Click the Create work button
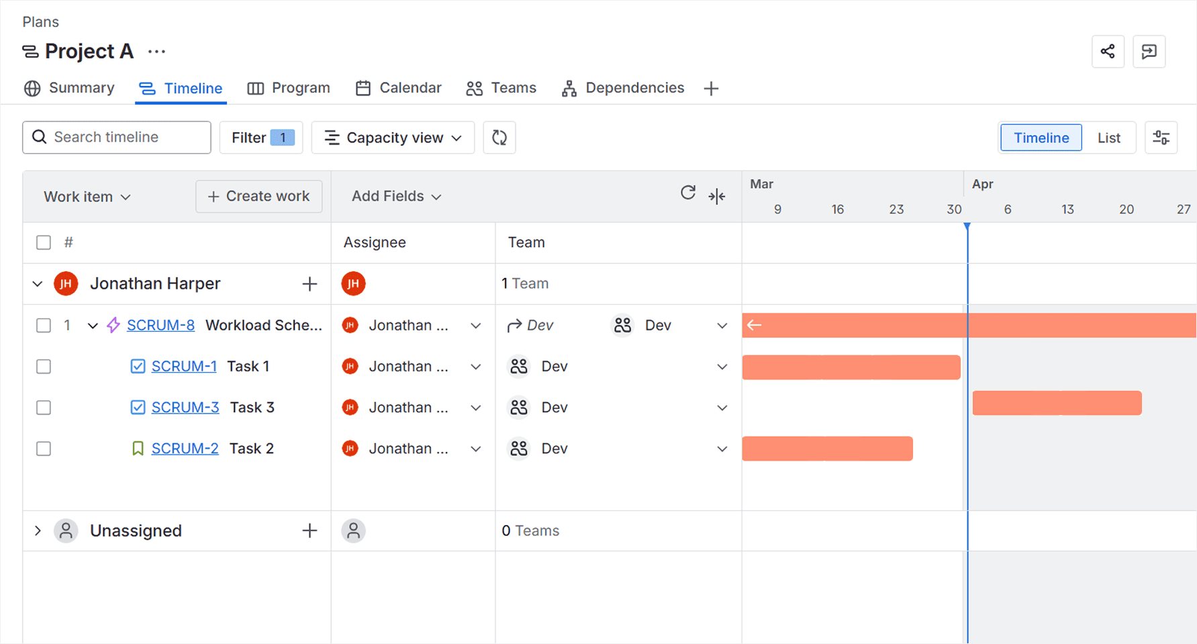 click(x=258, y=196)
